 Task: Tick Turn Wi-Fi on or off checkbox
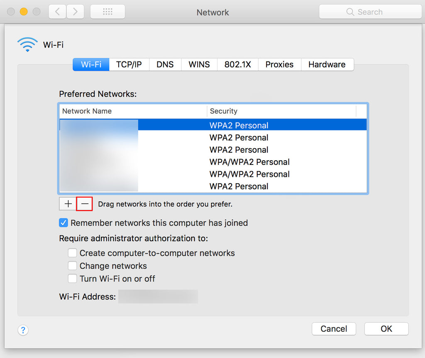coord(73,279)
